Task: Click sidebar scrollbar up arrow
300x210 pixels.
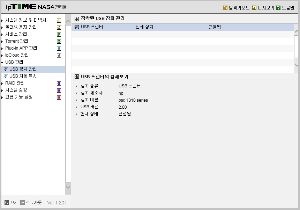Action: click(x=68, y=21)
